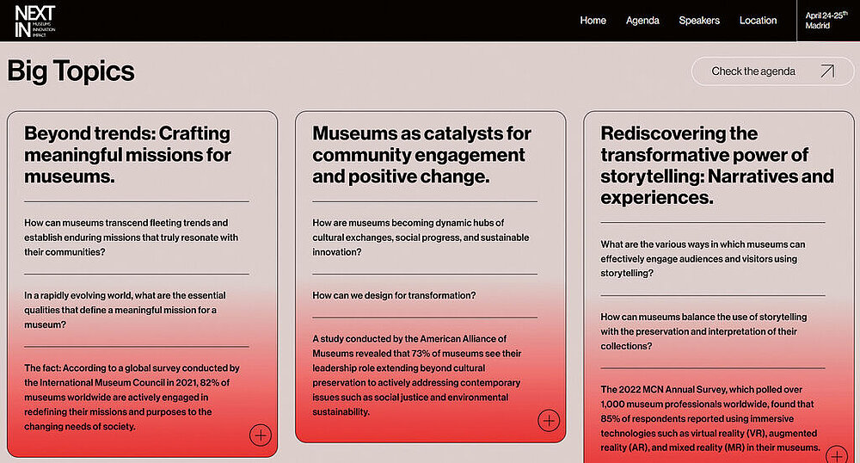Click the American Alliance of Museums study text

coord(416,375)
